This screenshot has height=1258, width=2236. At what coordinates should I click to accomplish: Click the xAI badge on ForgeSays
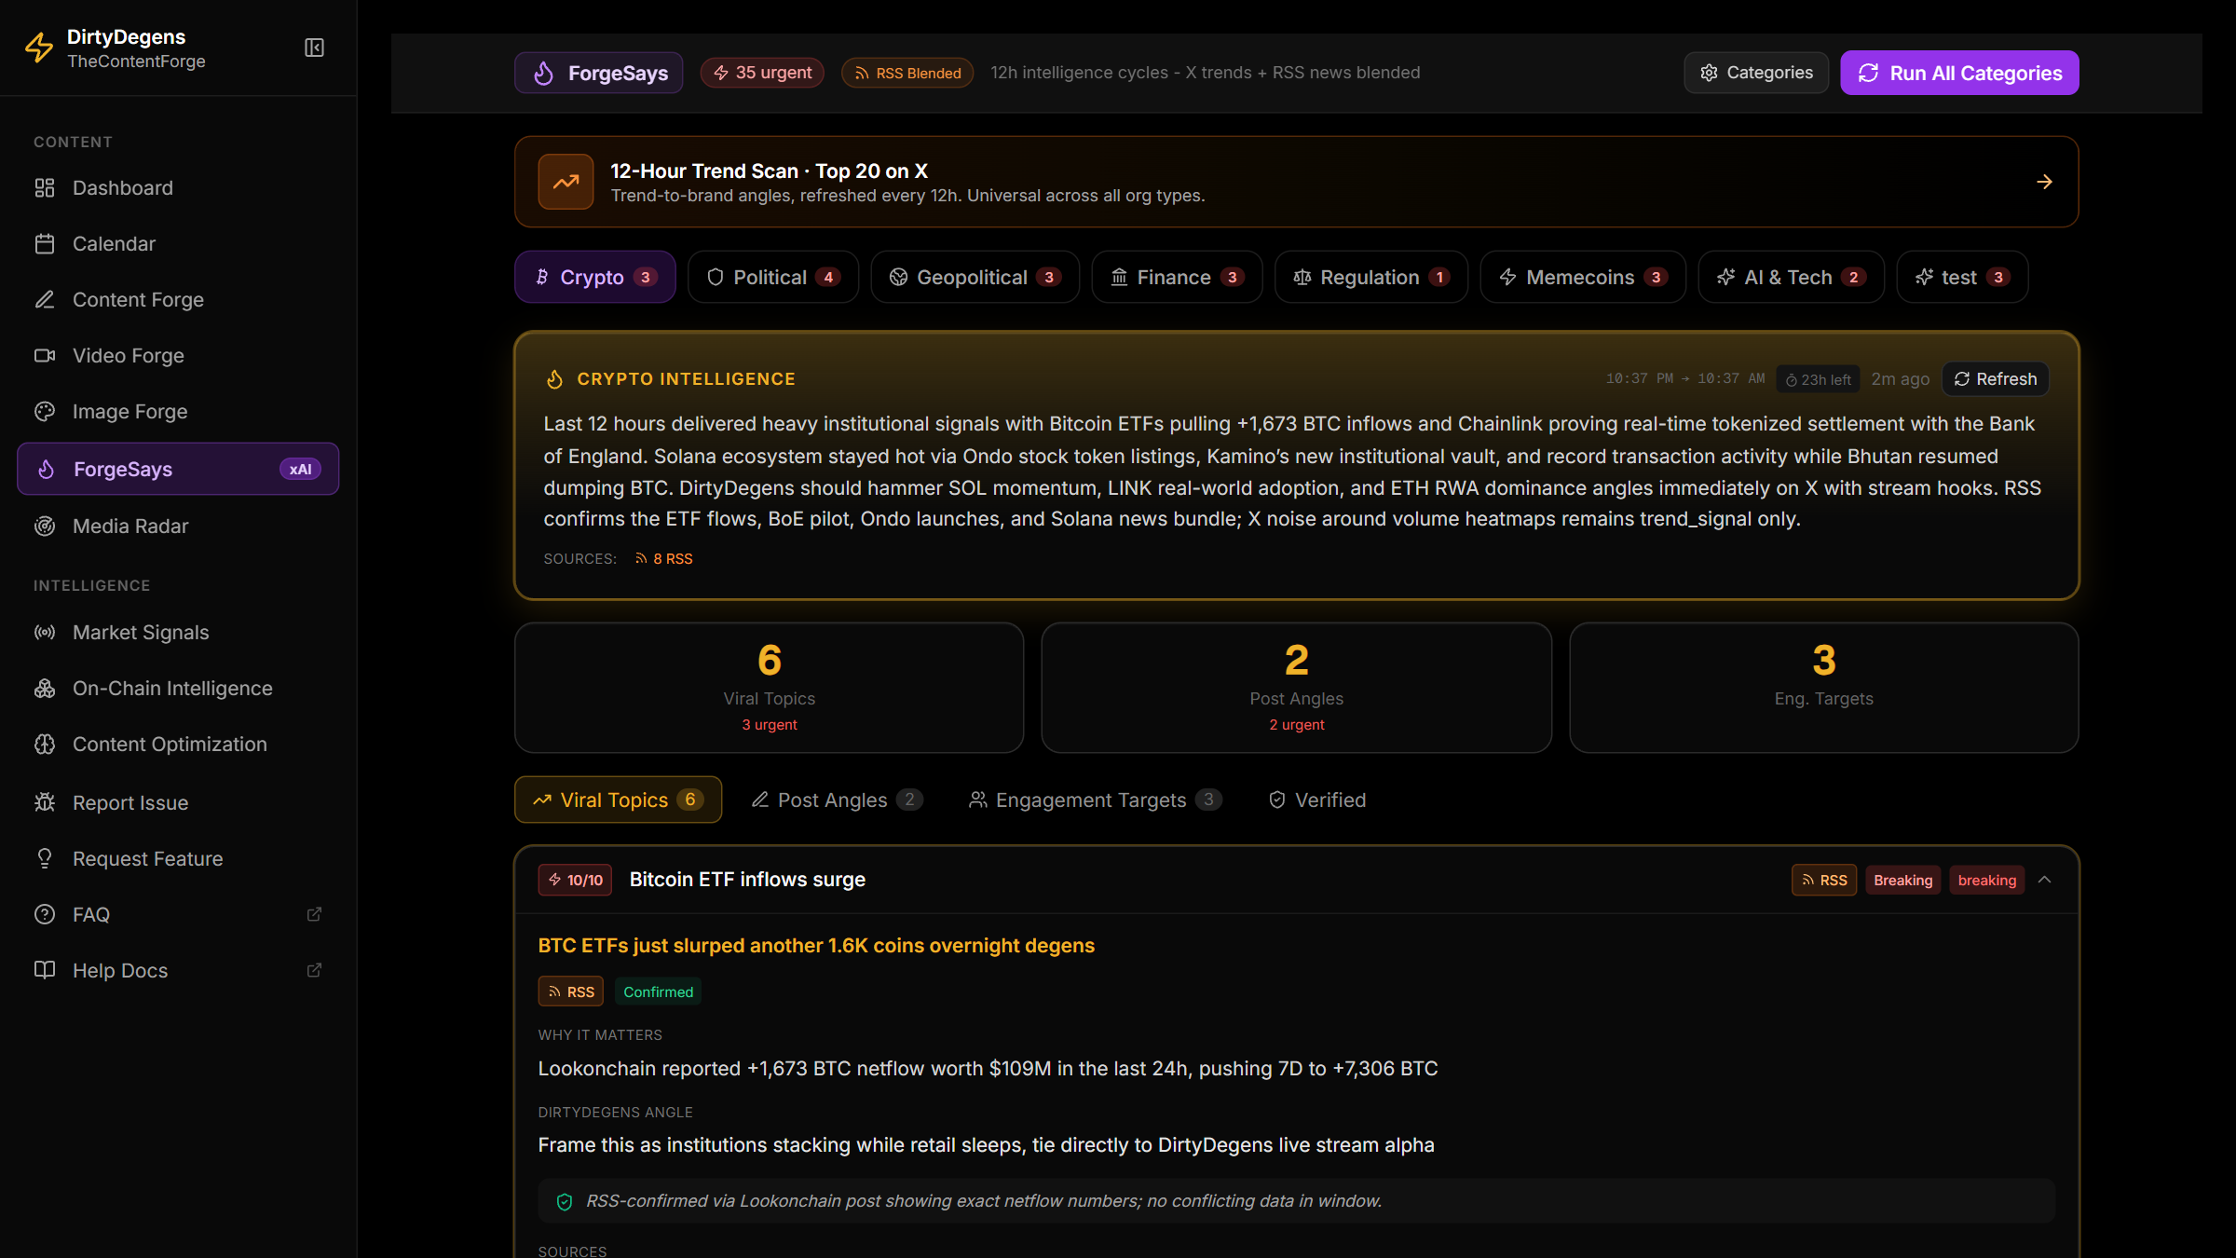(x=300, y=469)
